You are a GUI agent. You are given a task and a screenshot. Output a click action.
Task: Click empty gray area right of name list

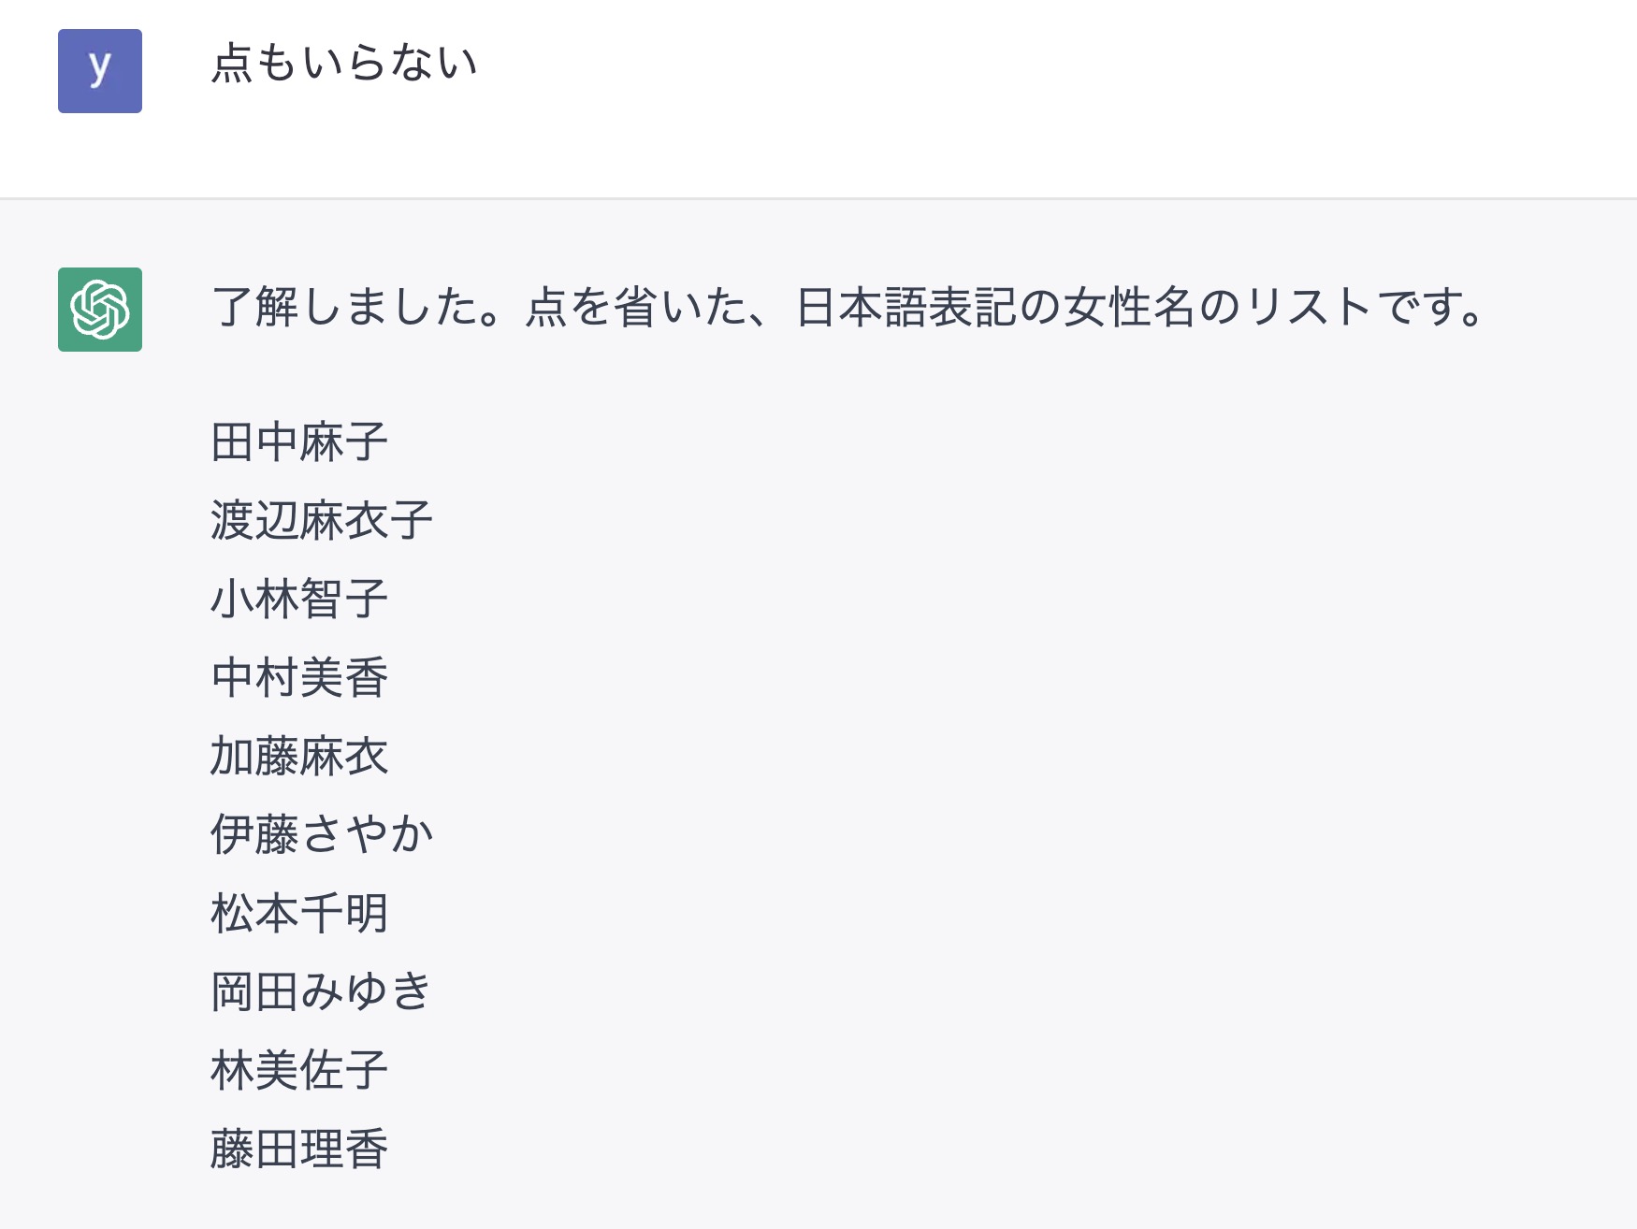click(x=1029, y=795)
